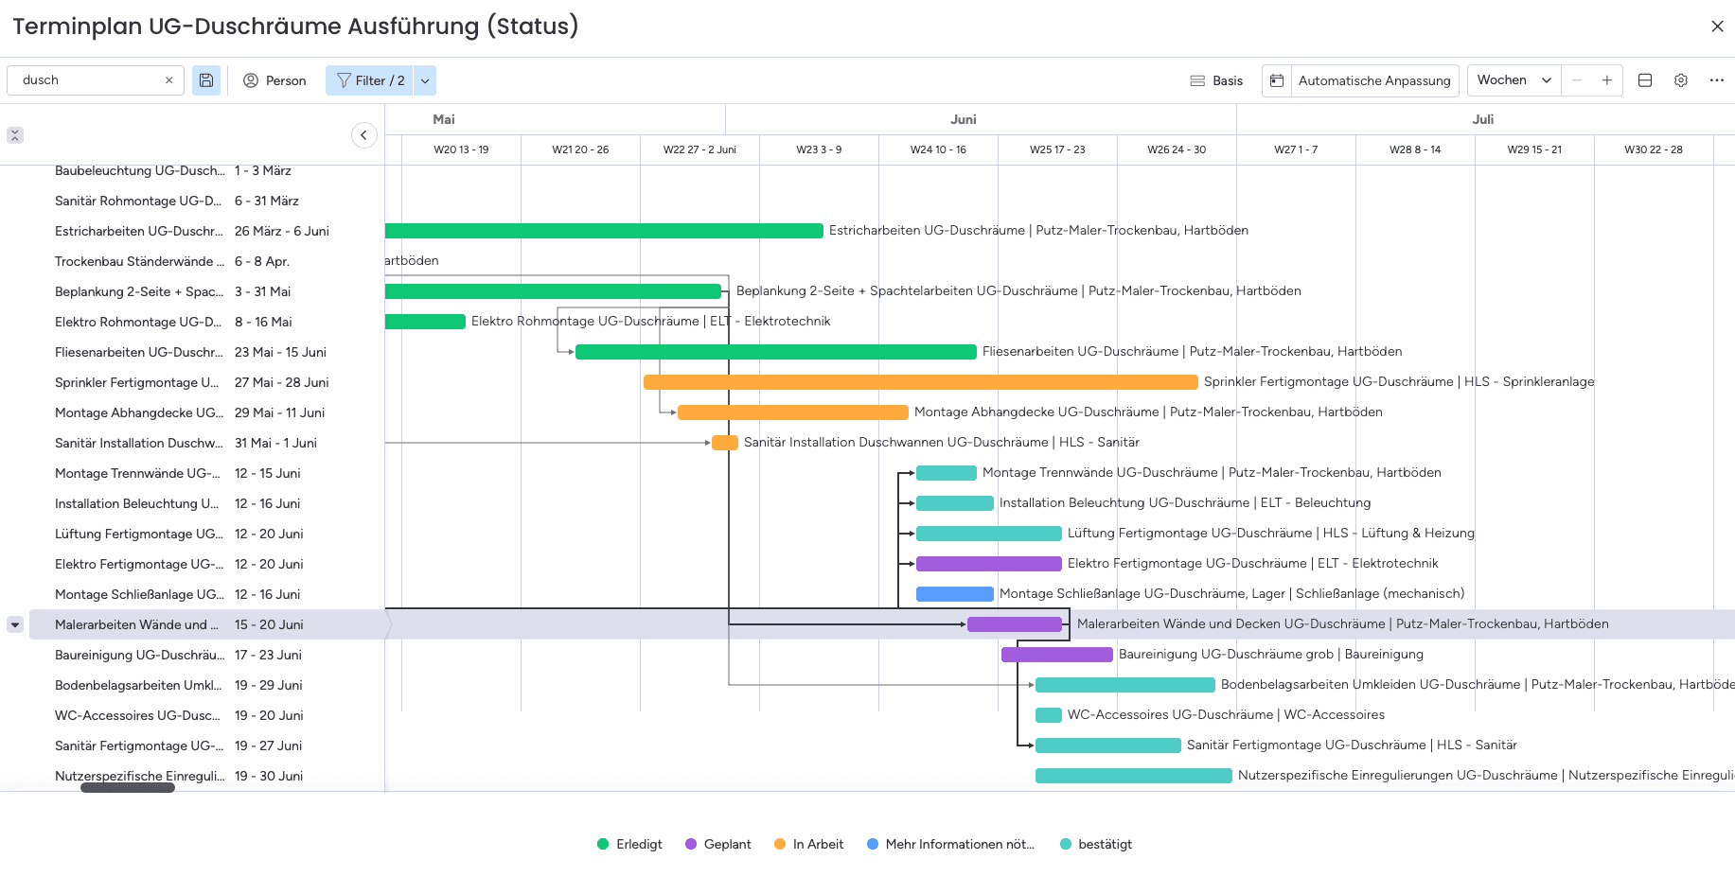The height and width of the screenshot is (877, 1735).
Task: Select the Erledigt green legend swatch
Action: [x=602, y=844]
